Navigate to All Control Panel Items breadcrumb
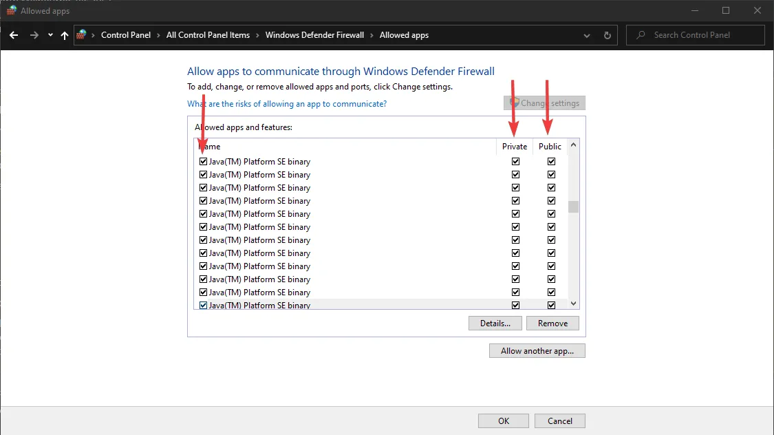 [x=208, y=35]
